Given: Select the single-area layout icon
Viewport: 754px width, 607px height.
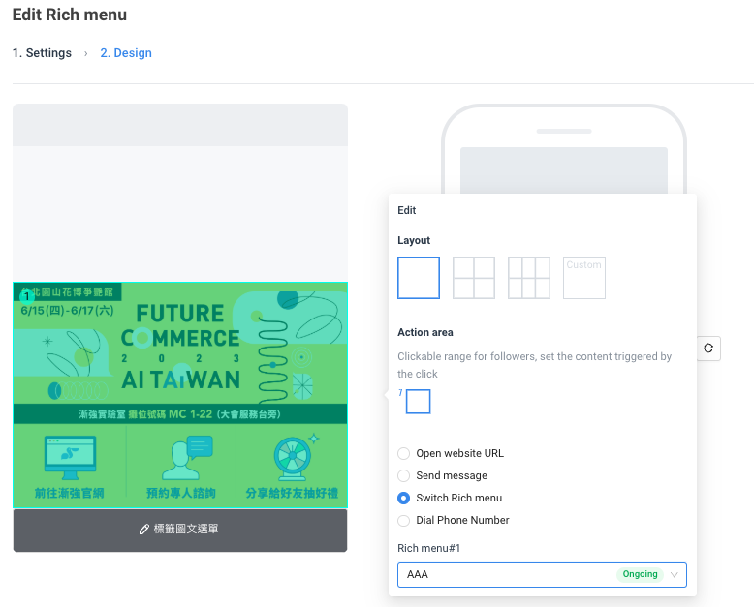Looking at the screenshot, I should 419,278.
